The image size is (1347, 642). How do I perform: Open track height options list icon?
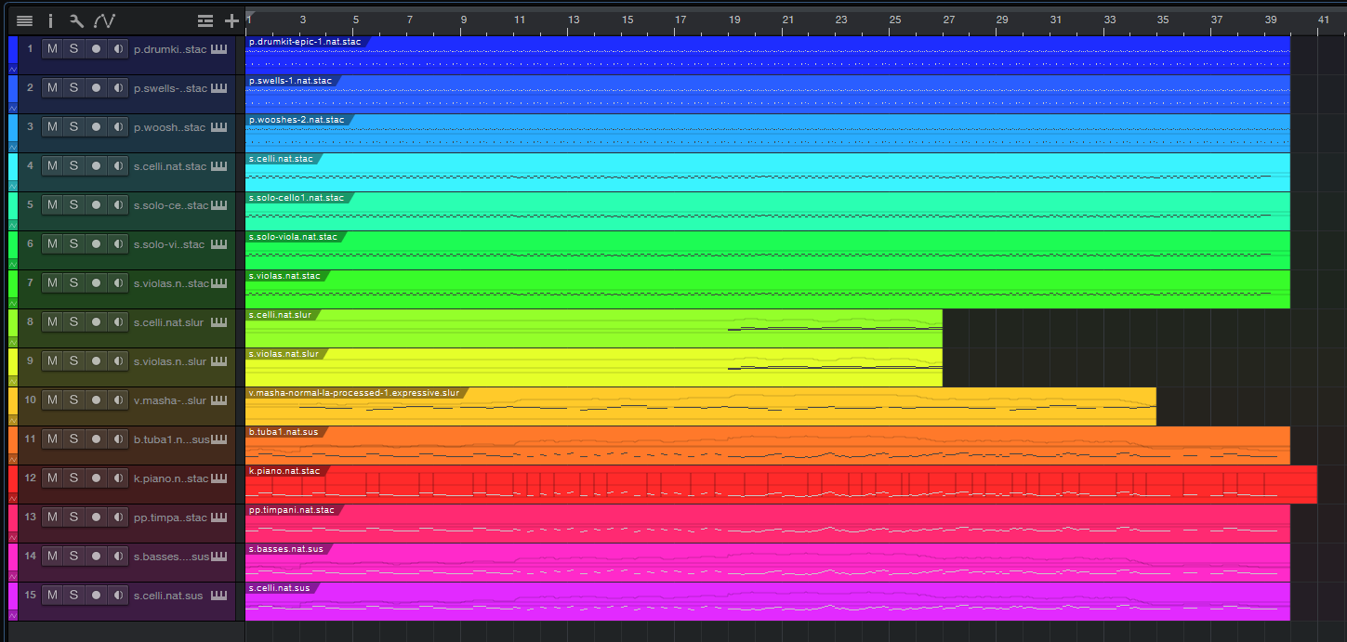pos(205,20)
